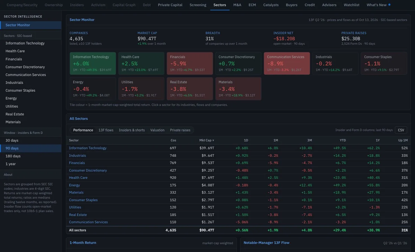Open the Industrials -0.2% tile
This screenshot has width=415, height=252.
click(x=335, y=63)
